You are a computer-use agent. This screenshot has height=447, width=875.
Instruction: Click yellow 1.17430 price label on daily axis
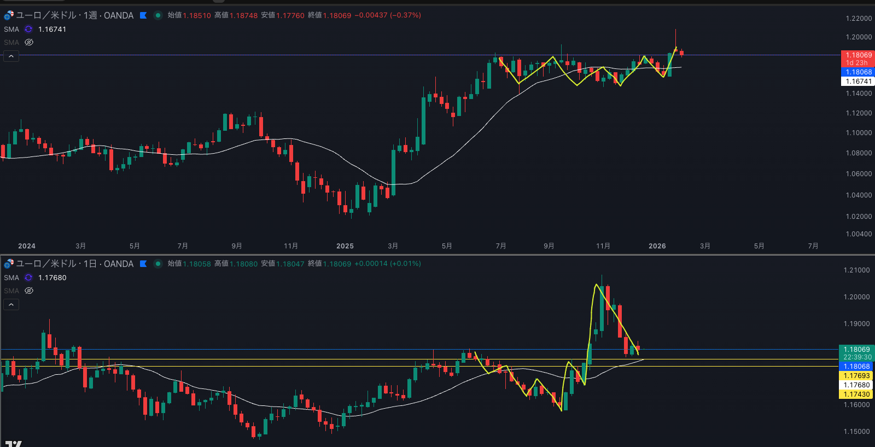click(856, 394)
